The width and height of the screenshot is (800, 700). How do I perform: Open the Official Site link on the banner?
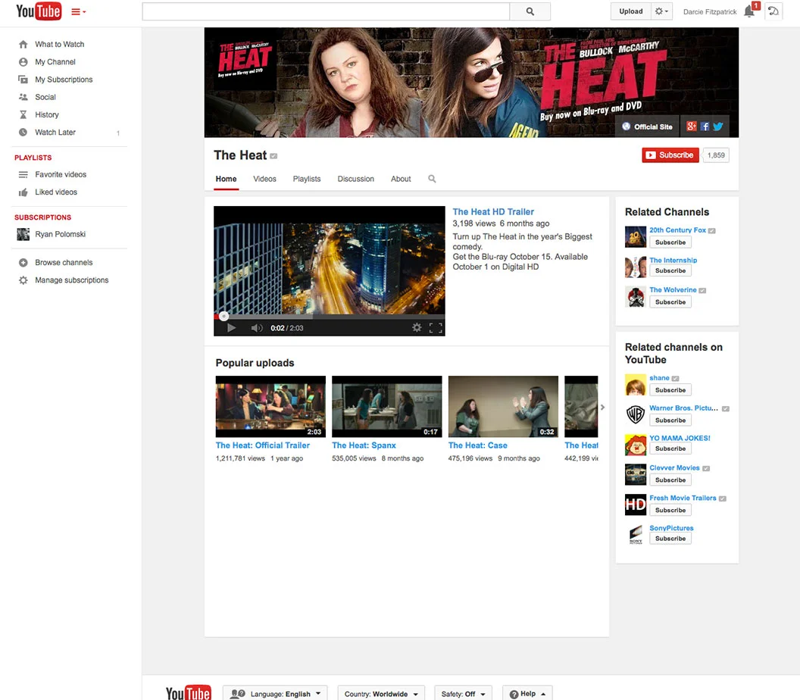[647, 127]
